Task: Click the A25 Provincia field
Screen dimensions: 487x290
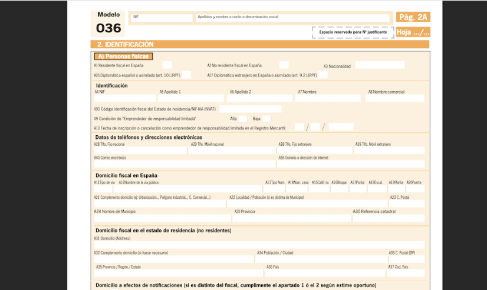Action: (292, 218)
